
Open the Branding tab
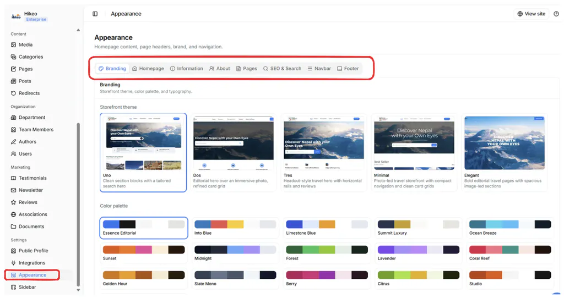coord(112,69)
